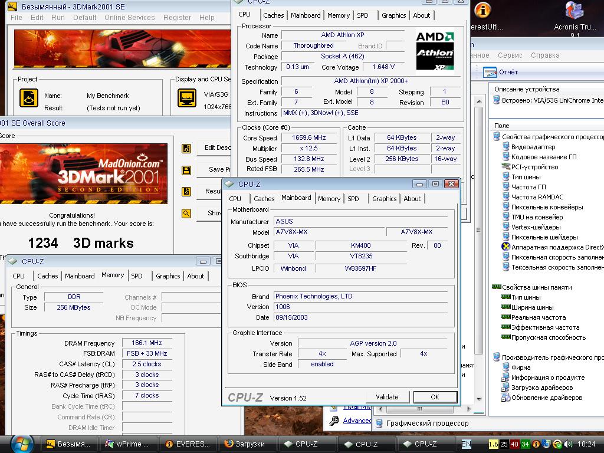Screen dimensions: 604x453
Task: Open the File menu in 3DMark2001 SE
Action: pyautogui.click(x=16, y=17)
